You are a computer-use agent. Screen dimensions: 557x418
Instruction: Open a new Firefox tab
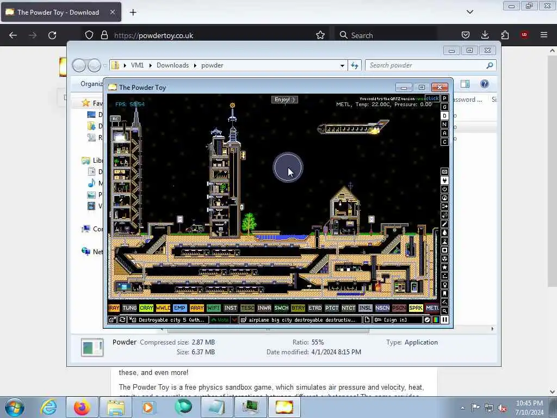pos(133,13)
